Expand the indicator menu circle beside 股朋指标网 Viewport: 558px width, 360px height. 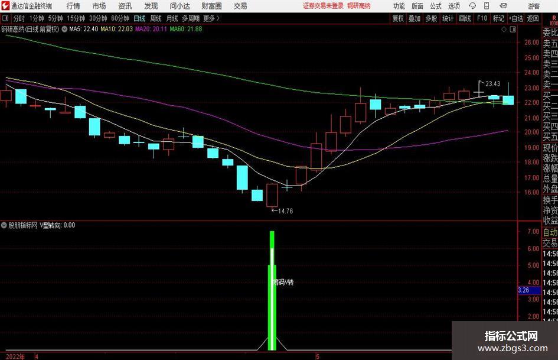pos(4,225)
